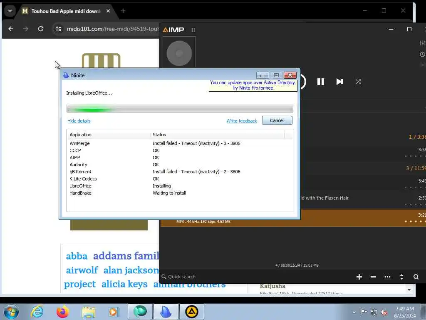
Task: Pause playback in AIMP player
Action: pyautogui.click(x=321, y=82)
